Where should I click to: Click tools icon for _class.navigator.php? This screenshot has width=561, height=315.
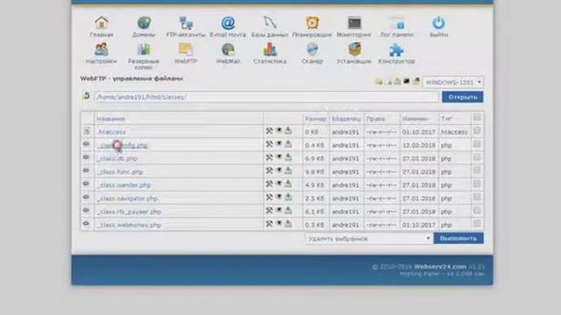269,197
